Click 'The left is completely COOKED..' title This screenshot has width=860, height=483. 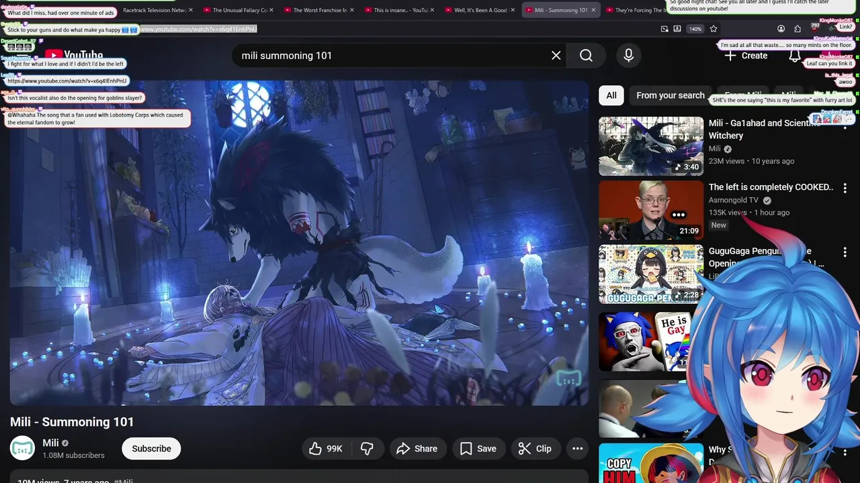pyautogui.click(x=771, y=187)
